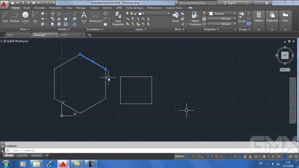The width and height of the screenshot is (299, 168).
Task: Click the layer 0 color swatch
Action: coord(140,14)
